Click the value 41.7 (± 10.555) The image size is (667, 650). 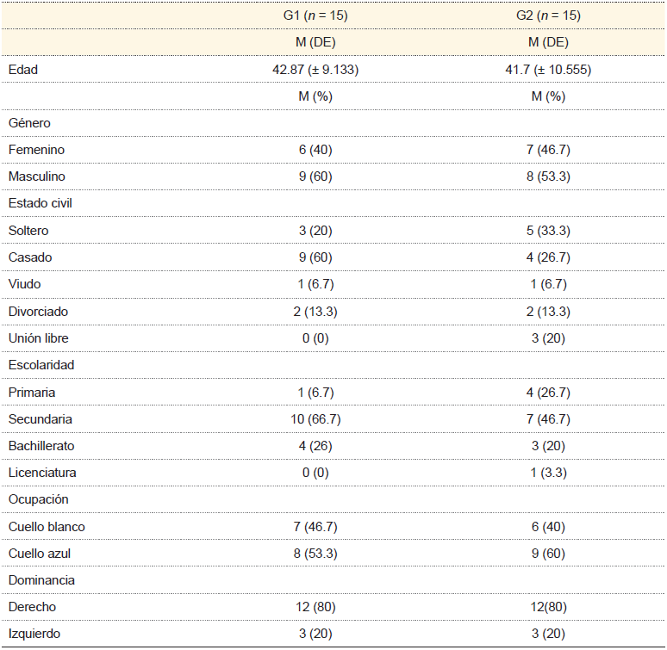point(548,70)
